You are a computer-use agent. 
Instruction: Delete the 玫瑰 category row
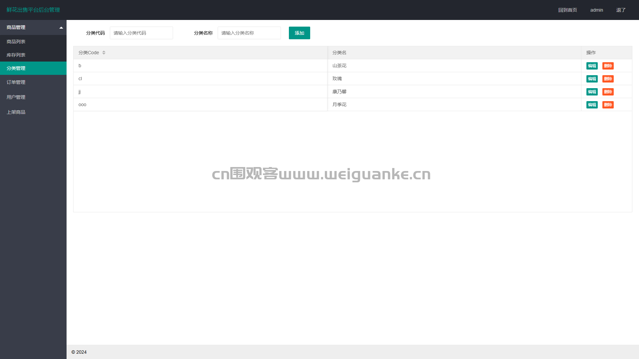tap(608, 79)
